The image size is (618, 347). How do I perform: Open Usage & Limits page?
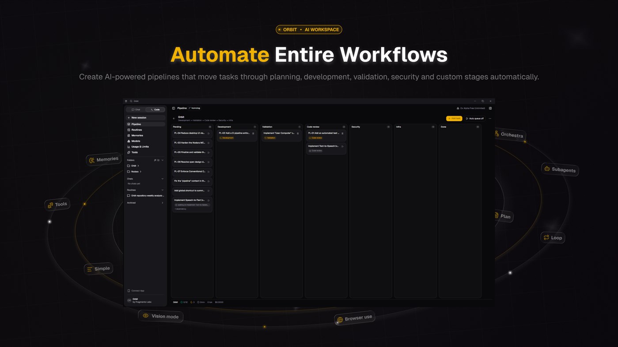point(145,147)
